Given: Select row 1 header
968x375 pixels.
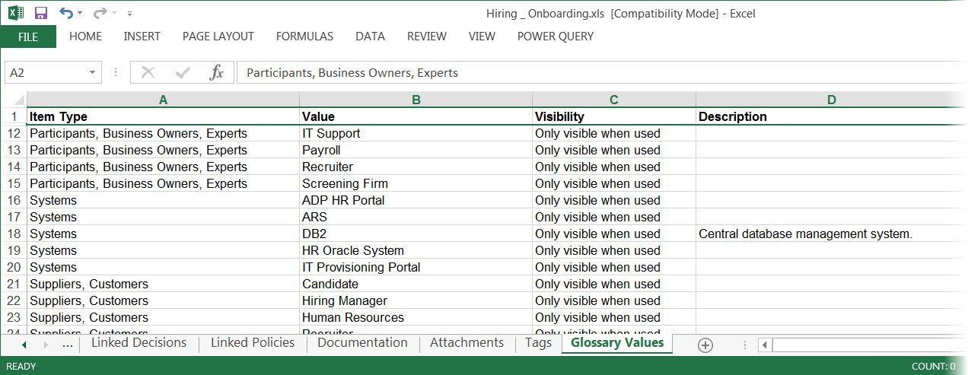Looking at the screenshot, I should pyautogui.click(x=13, y=116).
